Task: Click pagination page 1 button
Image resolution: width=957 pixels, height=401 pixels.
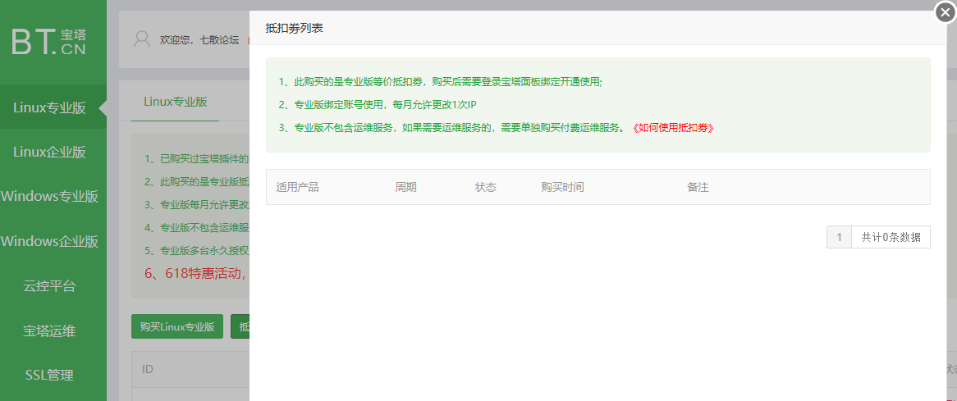Action: (839, 237)
